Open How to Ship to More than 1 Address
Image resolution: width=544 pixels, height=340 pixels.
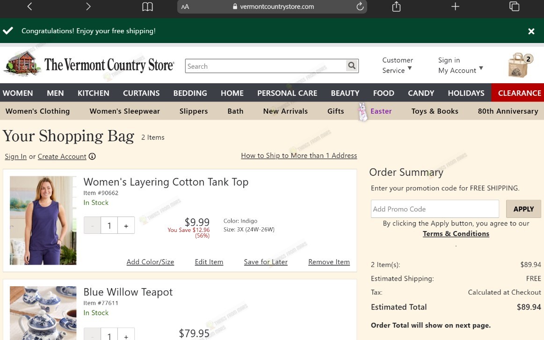click(x=299, y=155)
